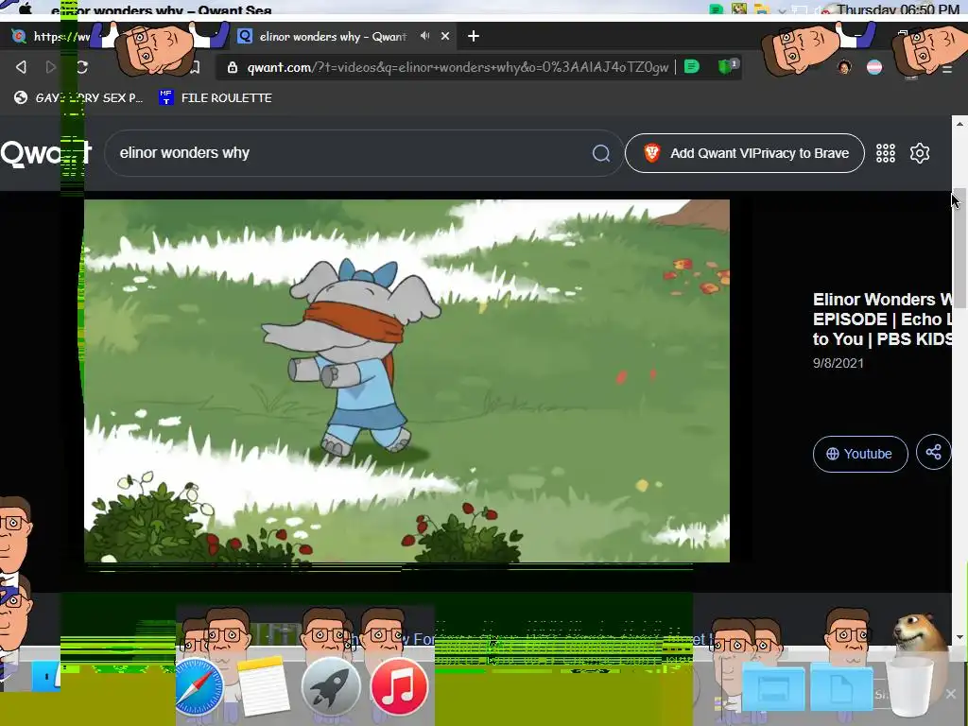The image size is (968, 726).
Task: Click the Thursday 06:50 PM clock
Action: tap(898, 9)
